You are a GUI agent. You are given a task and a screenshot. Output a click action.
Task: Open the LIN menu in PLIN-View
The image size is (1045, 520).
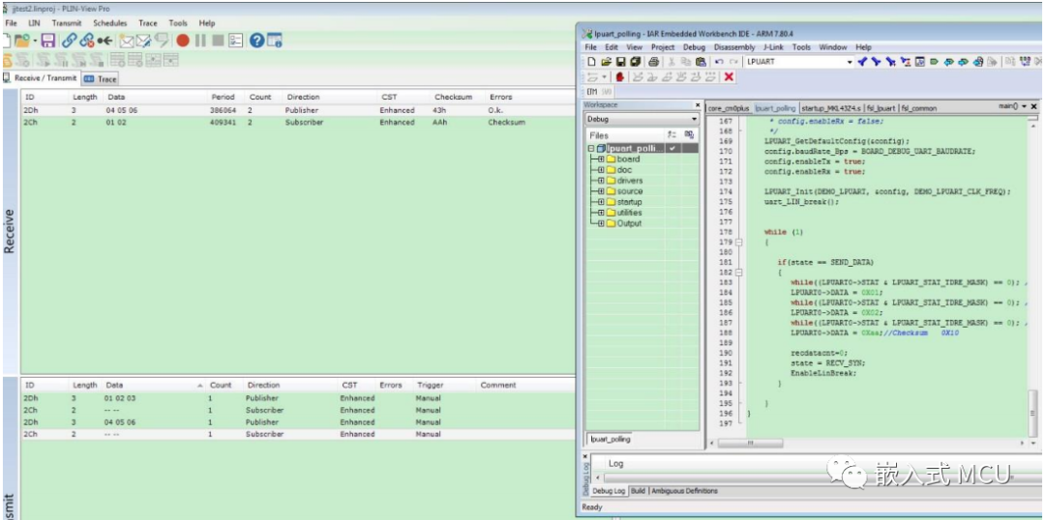33,22
